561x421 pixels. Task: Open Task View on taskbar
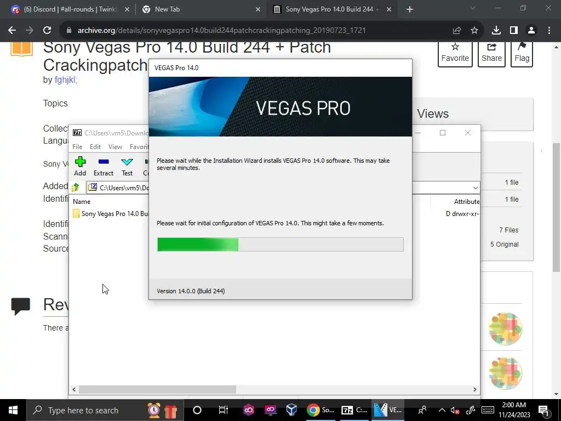(x=224, y=410)
